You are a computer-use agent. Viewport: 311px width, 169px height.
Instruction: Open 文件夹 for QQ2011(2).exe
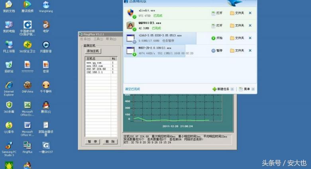point(237,25)
